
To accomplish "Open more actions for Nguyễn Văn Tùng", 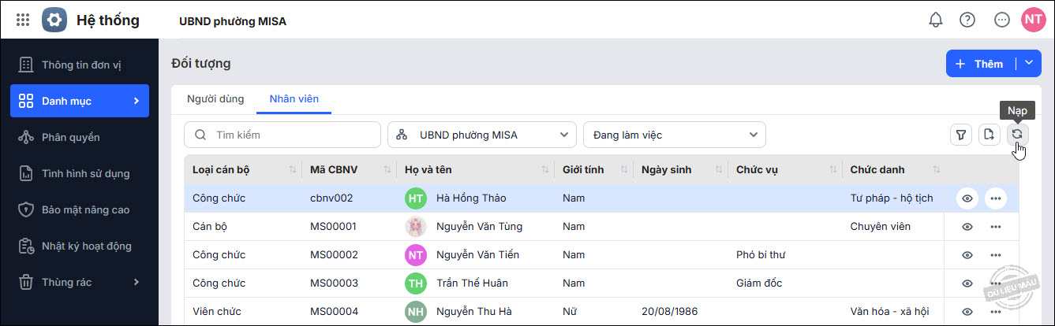I will click(995, 227).
